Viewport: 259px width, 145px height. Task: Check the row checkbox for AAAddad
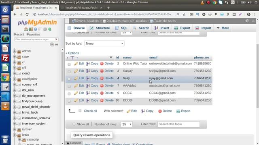coord(69,86)
